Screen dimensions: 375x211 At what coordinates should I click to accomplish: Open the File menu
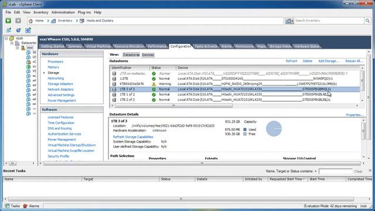pyautogui.click(x=8, y=12)
